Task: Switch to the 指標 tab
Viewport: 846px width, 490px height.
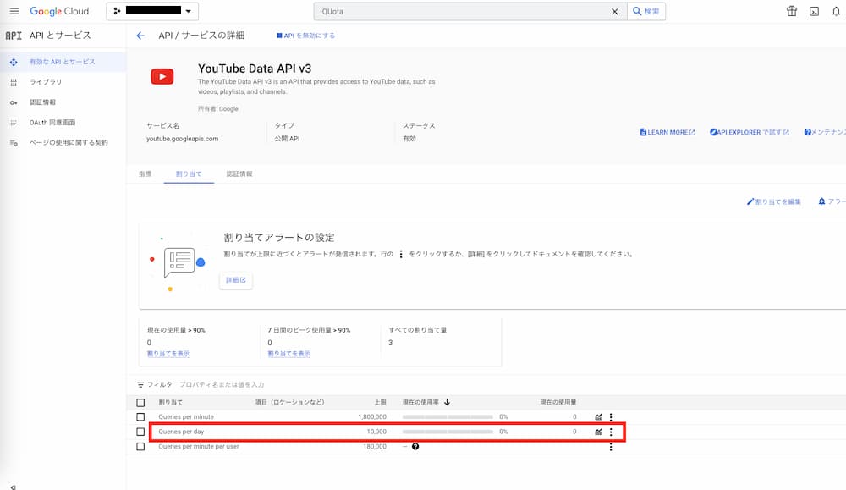Action: [x=146, y=173]
